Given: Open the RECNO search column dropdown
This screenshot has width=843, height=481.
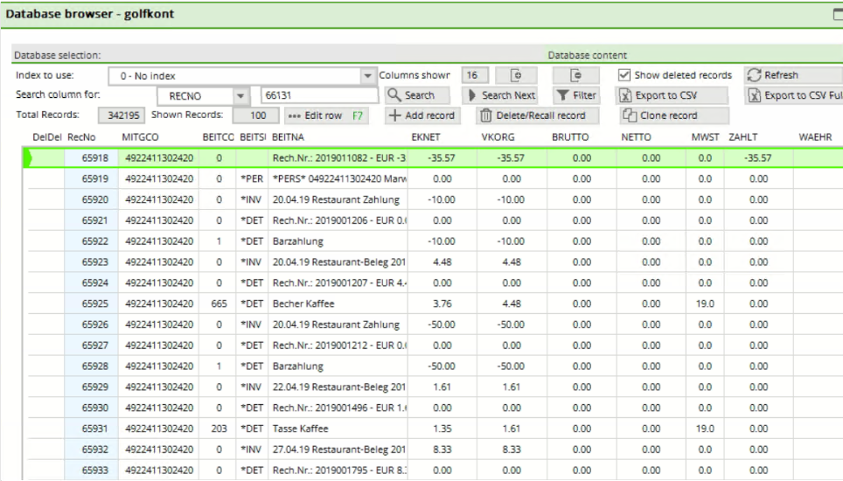Looking at the screenshot, I should coord(240,95).
